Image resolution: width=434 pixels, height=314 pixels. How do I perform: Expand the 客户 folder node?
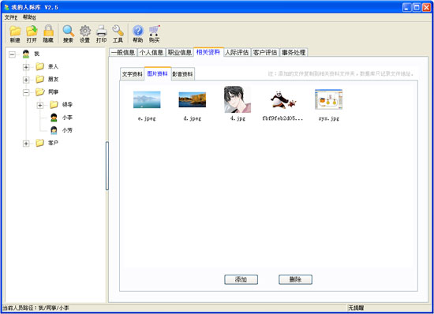[26, 144]
